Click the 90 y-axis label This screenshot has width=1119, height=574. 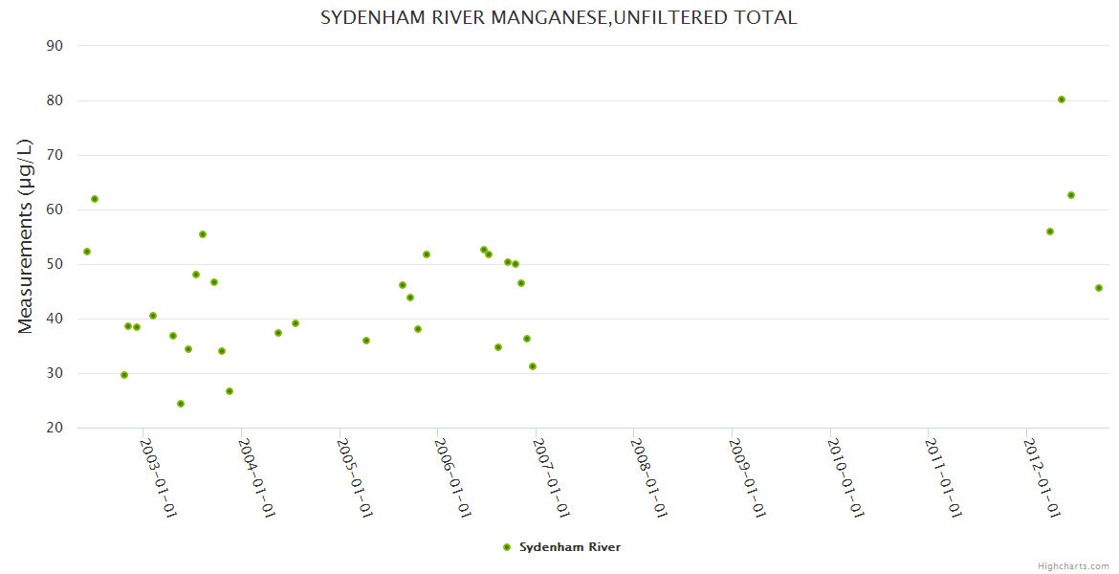(x=55, y=46)
